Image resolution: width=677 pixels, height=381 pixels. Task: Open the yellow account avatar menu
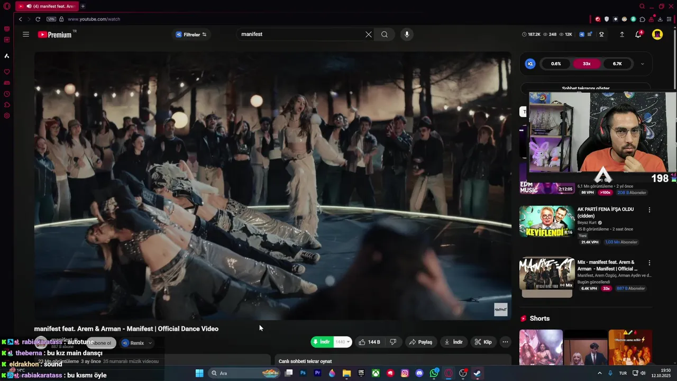pos(657,34)
